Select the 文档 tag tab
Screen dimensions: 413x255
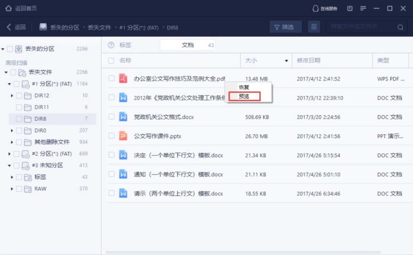click(187, 45)
